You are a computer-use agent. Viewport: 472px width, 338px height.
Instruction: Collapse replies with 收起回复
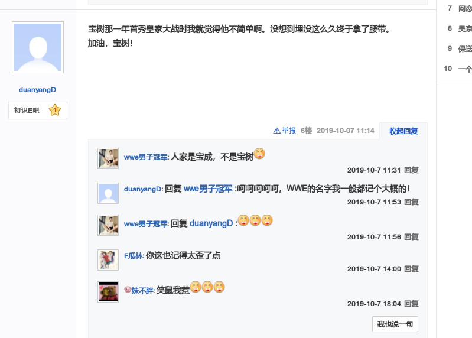pos(403,131)
